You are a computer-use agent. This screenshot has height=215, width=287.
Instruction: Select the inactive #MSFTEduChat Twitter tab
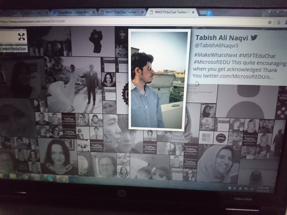tap(122, 12)
